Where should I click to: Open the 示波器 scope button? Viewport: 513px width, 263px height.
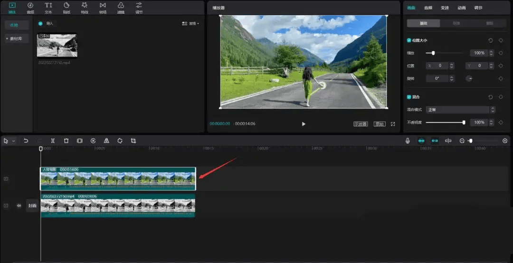[x=361, y=124]
